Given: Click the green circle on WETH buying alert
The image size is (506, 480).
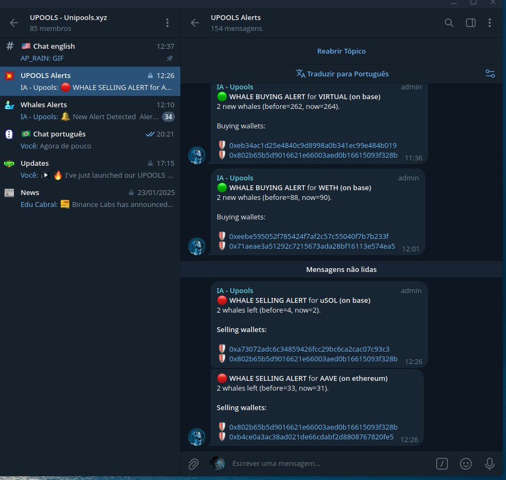Looking at the screenshot, I should (x=222, y=187).
